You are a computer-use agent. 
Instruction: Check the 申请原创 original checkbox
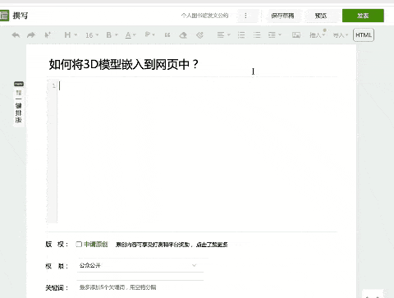[x=79, y=244]
